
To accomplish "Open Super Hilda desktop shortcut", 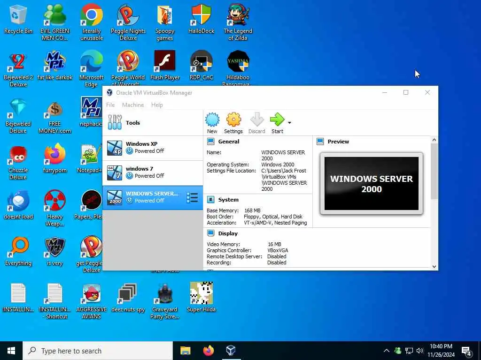I will point(201,298).
